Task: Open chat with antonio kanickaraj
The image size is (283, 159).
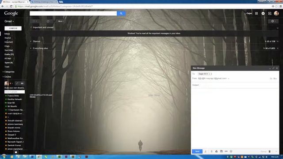Action: pos(15,124)
